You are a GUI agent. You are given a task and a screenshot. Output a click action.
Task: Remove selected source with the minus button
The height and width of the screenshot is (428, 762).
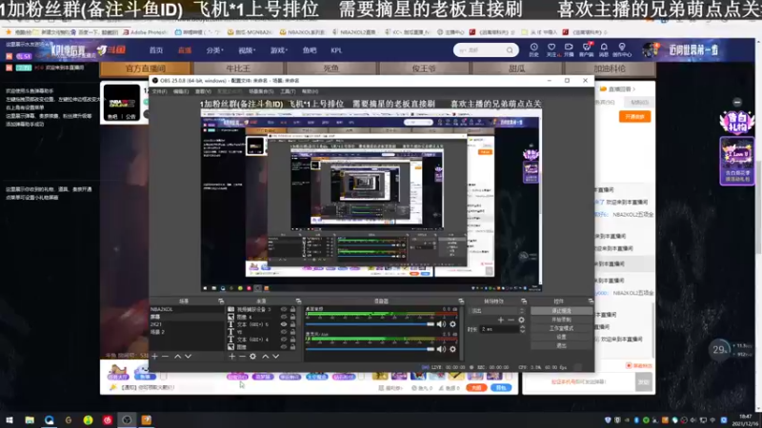coord(242,356)
